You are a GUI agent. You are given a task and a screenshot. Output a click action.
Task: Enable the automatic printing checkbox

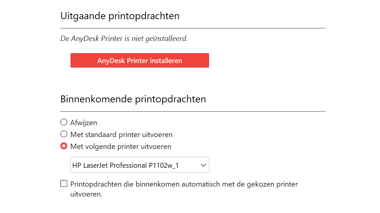[64, 184]
